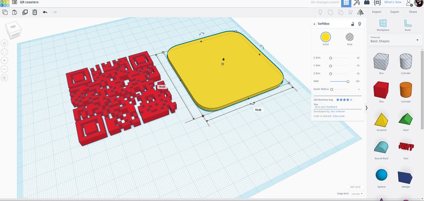Click the Paste icon in the toolbar
This screenshot has height=201, width=424.
14,12
